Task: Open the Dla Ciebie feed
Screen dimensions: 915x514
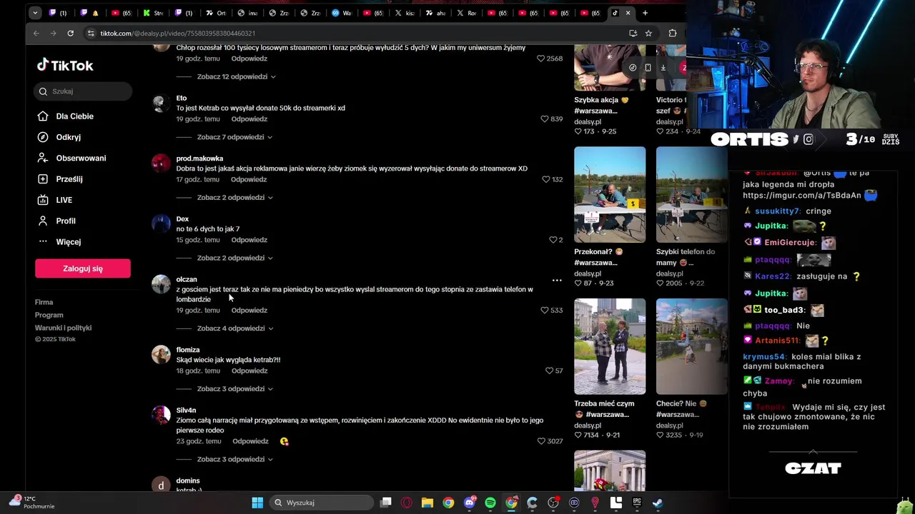Action: 74,116
